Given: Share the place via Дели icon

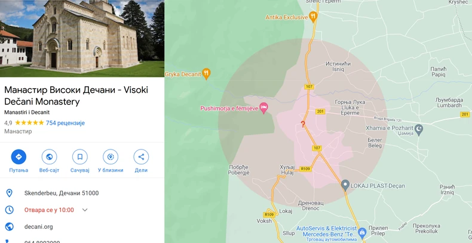Looking at the screenshot, I should click(141, 157).
